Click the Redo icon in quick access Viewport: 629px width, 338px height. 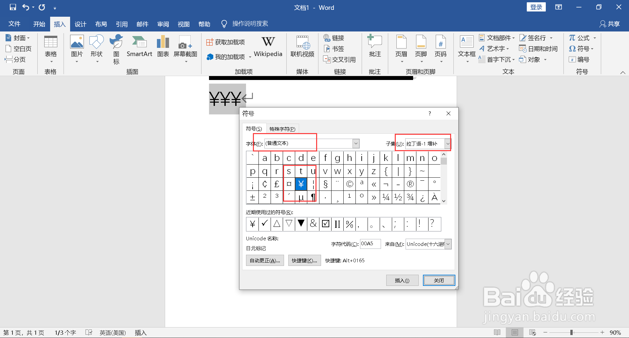coord(42,7)
